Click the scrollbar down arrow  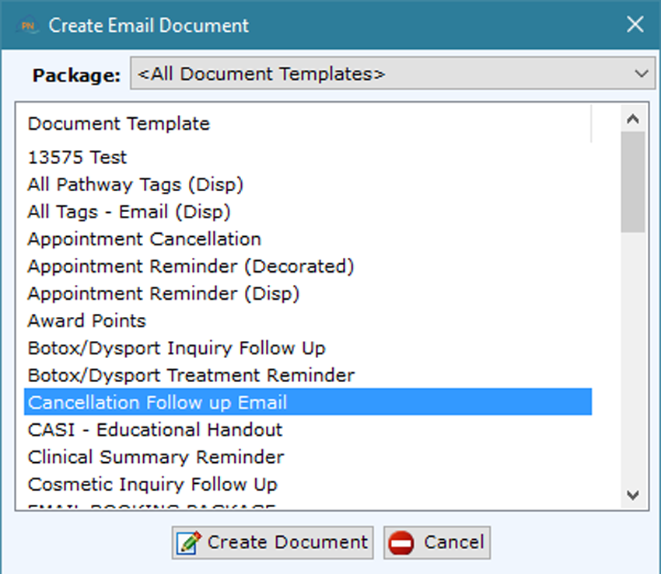coord(633,495)
